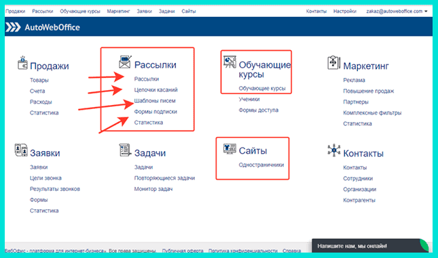Open Рассылки in the top menu

[x=43, y=12]
